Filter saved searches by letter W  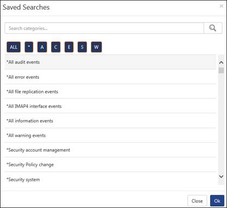tap(96, 47)
